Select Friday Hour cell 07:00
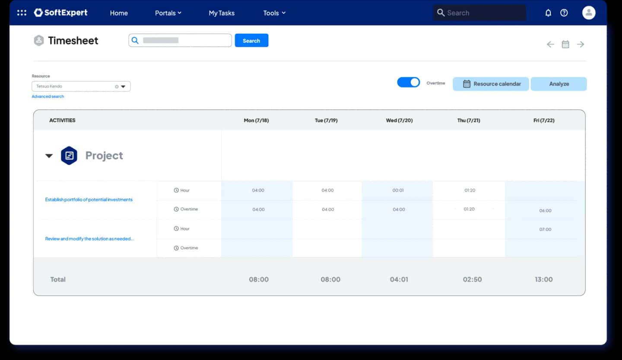622x360 pixels. 545,229
